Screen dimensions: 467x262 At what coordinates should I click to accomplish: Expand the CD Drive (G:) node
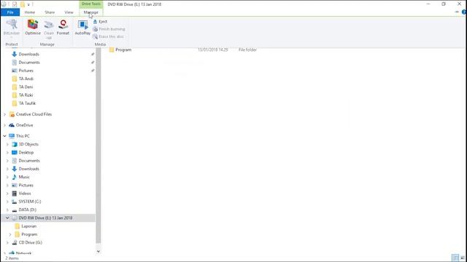[x=7, y=242]
